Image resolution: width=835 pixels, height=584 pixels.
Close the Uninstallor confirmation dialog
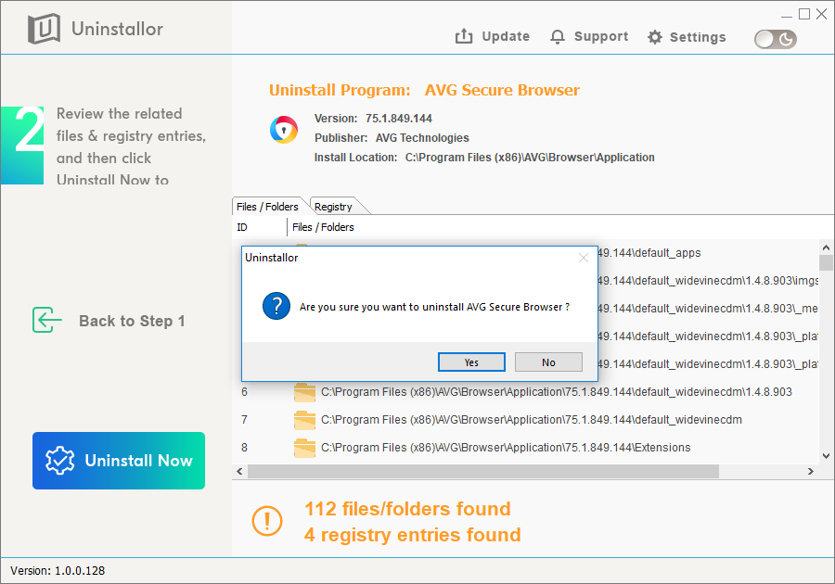click(x=584, y=258)
